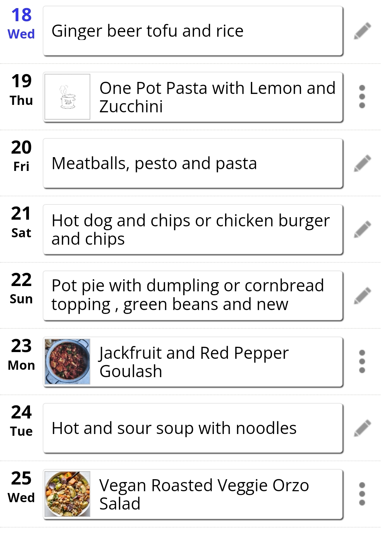Open more options for Vegan Orzo Salad

(362, 494)
